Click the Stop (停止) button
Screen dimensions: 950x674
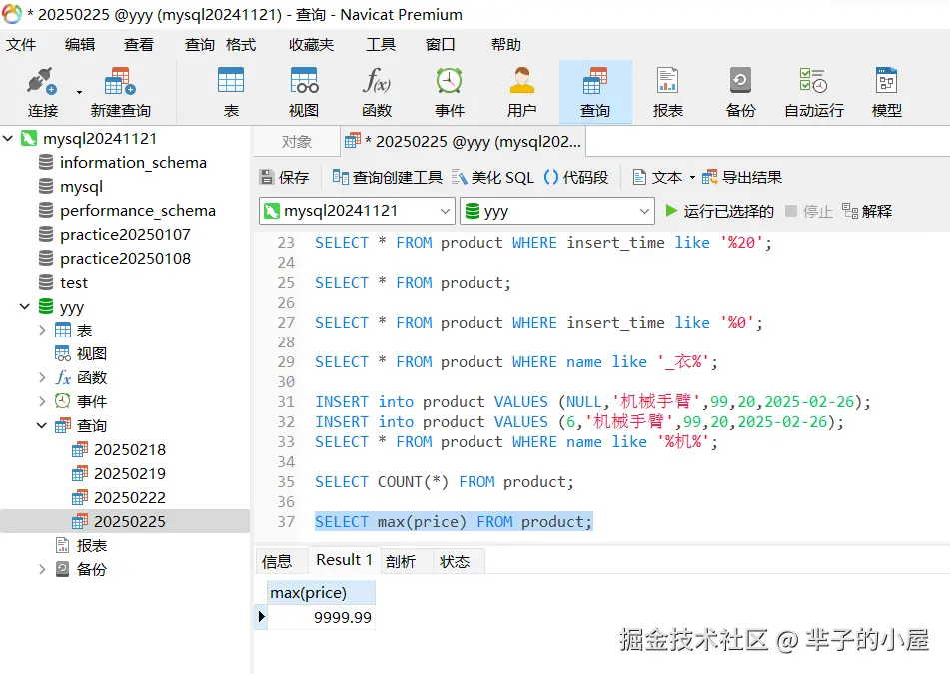pos(809,211)
